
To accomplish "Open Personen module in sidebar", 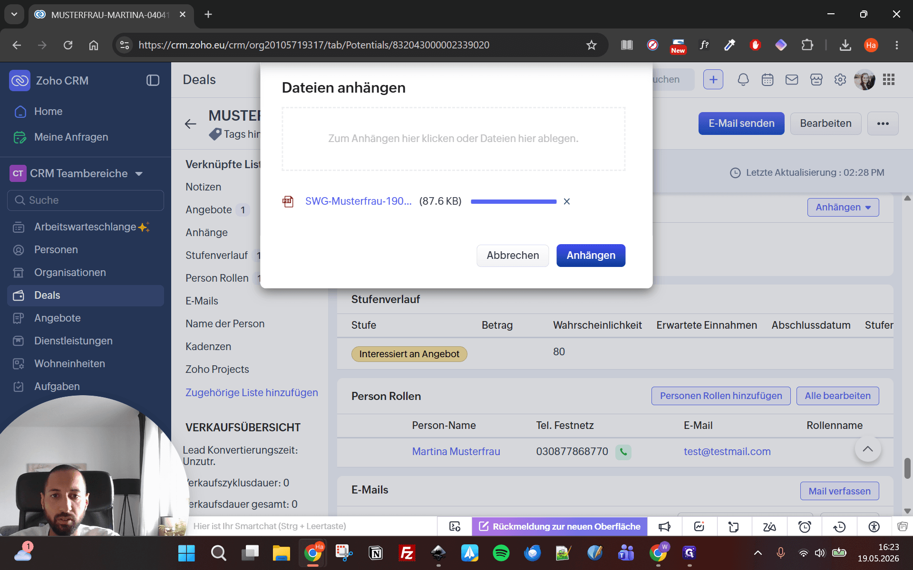I will point(56,250).
